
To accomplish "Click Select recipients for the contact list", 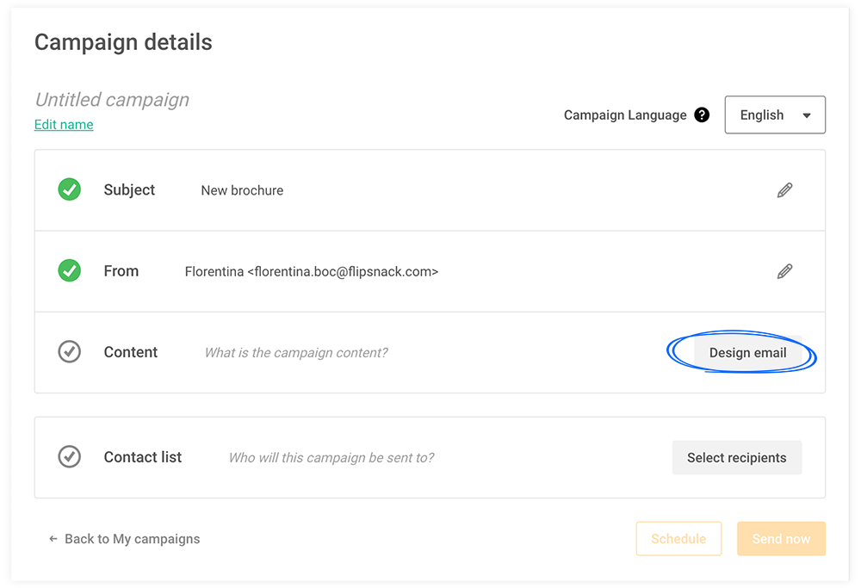I will [x=737, y=457].
